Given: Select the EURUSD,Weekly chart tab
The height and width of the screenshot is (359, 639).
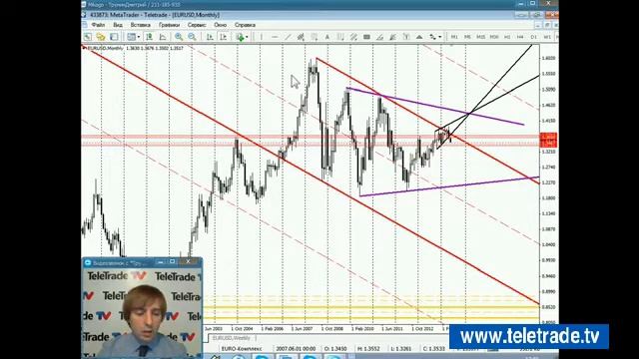Looking at the screenshot, I should pyautogui.click(x=232, y=338).
